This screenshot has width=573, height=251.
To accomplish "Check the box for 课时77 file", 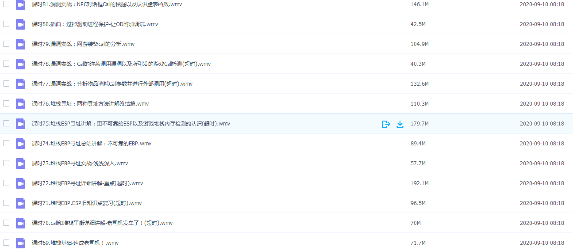I will tap(6, 84).
